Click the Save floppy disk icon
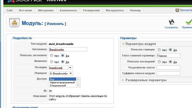Image resolution: width=192 pixels, height=108 pixels. click(171, 22)
